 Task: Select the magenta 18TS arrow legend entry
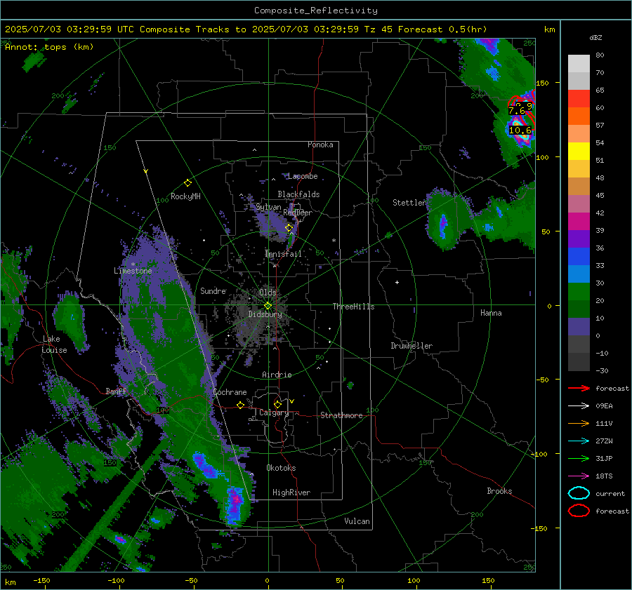pos(579,476)
